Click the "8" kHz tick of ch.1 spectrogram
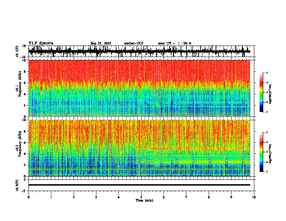The image size is (286, 221). [25, 71]
